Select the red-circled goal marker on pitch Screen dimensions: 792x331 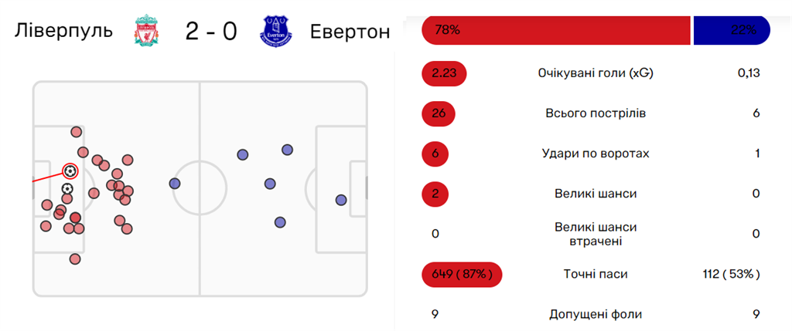pyautogui.click(x=70, y=171)
